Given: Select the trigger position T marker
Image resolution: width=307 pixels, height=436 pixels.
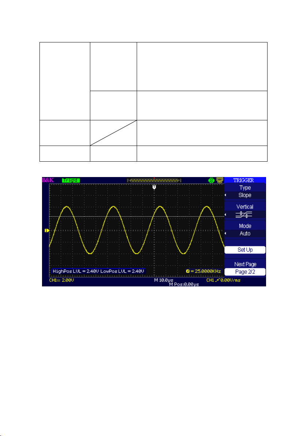Looking at the screenshot, I should point(154,187).
